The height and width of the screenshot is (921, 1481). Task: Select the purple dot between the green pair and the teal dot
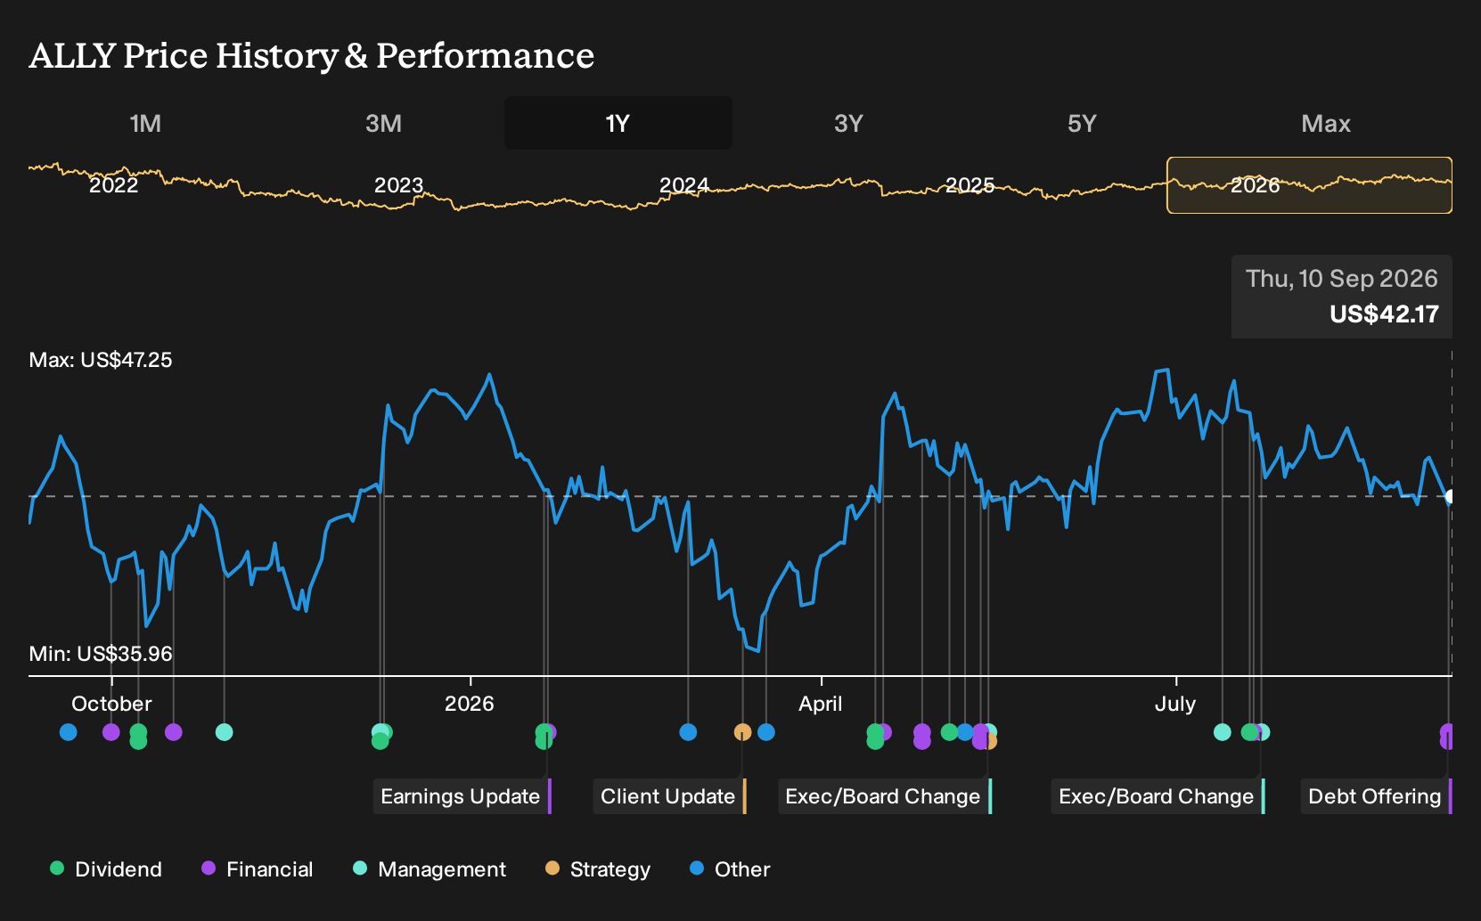(x=174, y=732)
